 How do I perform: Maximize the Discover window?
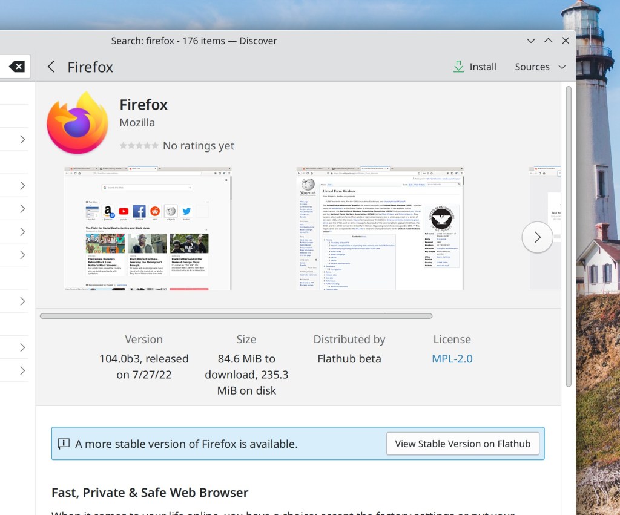(x=548, y=41)
